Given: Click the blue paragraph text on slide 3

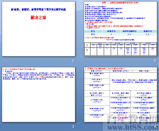Looking at the screenshot, I should 39,76.
